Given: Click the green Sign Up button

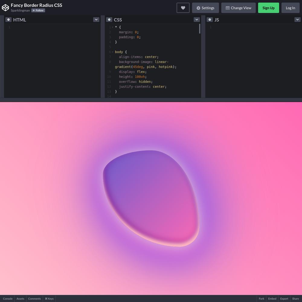Looking at the screenshot, I should point(268,8).
